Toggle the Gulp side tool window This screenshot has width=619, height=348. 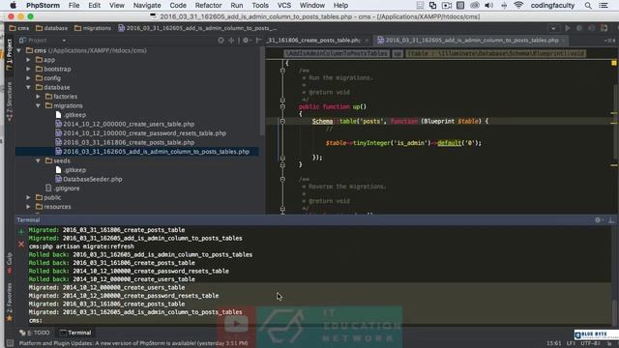coord(9,262)
